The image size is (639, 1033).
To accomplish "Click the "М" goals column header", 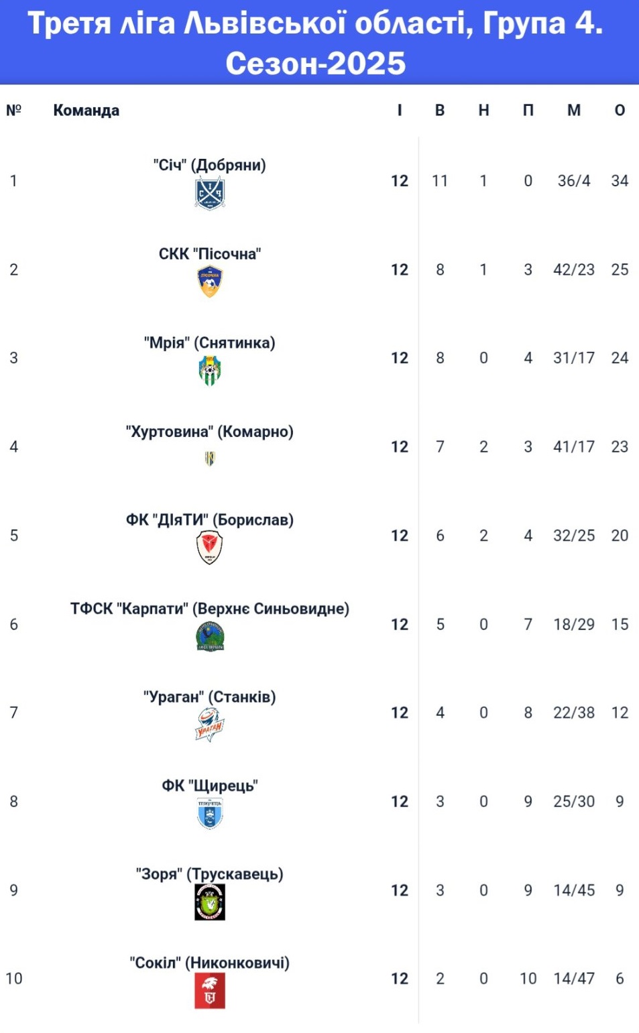I will [x=574, y=111].
